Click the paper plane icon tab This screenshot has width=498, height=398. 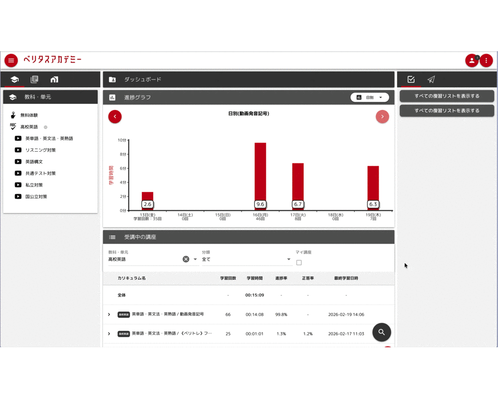[x=431, y=80]
